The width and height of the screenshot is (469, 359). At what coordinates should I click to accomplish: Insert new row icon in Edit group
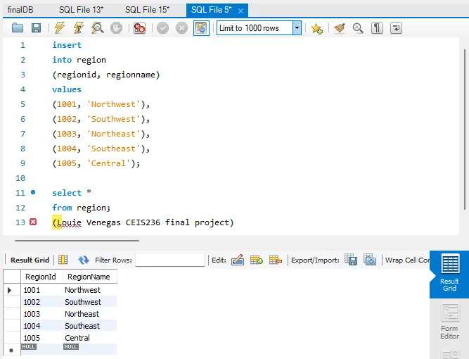pos(257,260)
